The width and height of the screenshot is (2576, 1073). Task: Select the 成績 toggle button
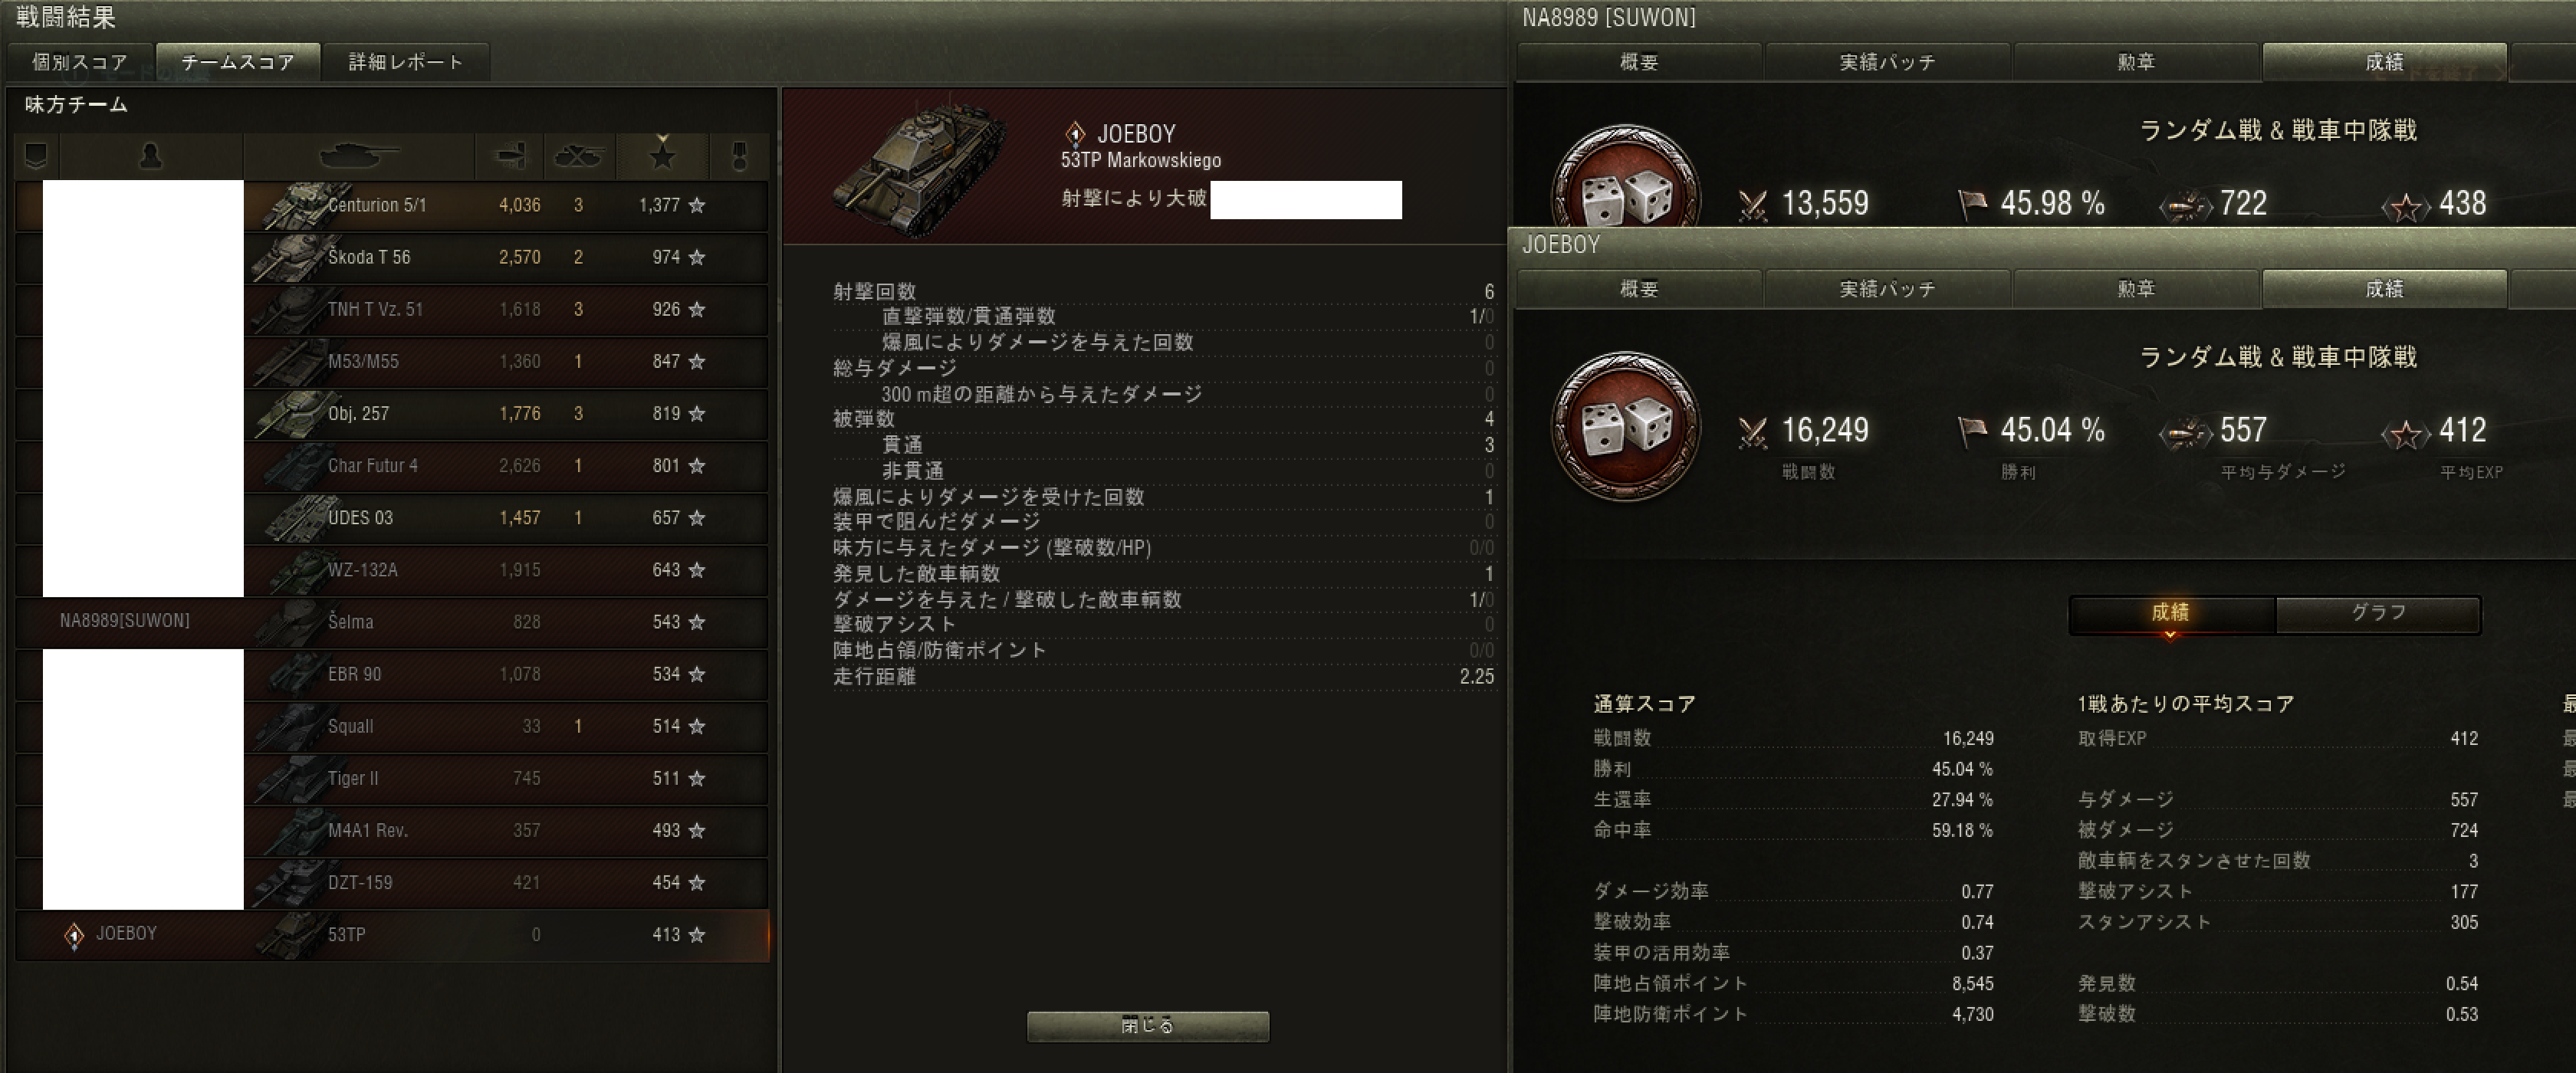pos(2170,613)
